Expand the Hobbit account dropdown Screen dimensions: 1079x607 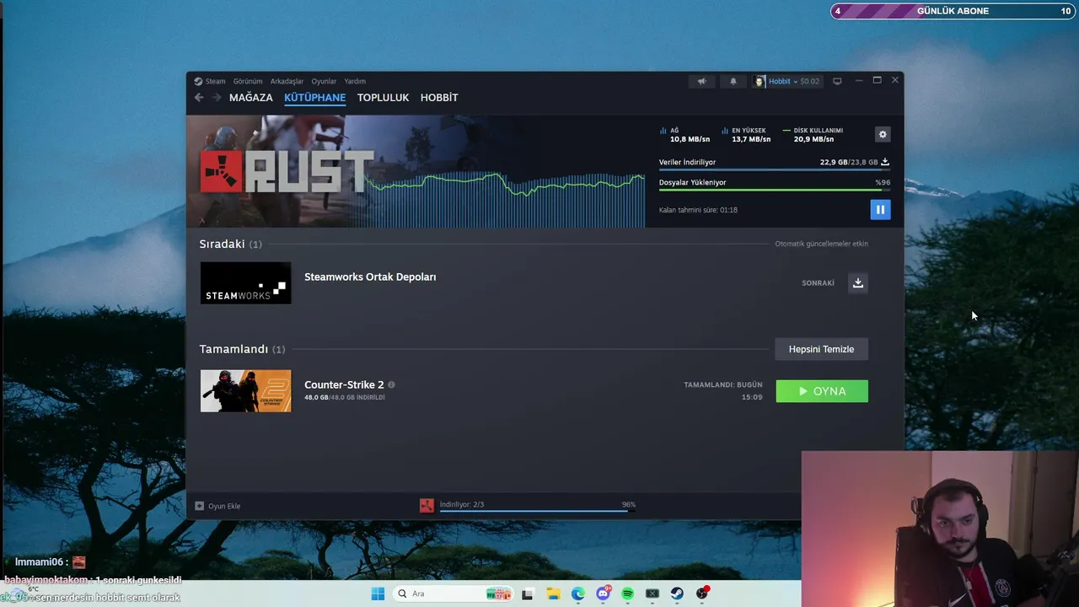795,81
